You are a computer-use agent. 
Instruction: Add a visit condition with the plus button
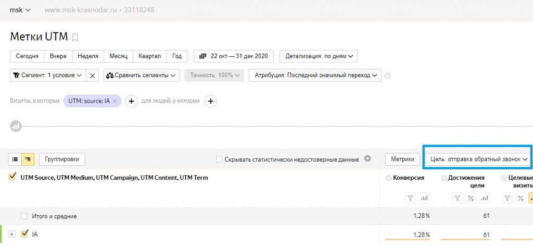click(131, 101)
